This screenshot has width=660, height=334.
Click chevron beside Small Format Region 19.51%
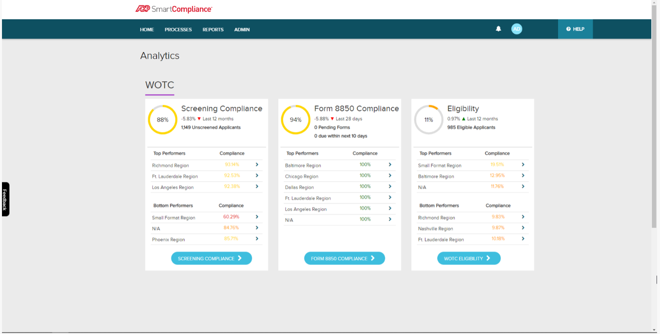click(523, 165)
